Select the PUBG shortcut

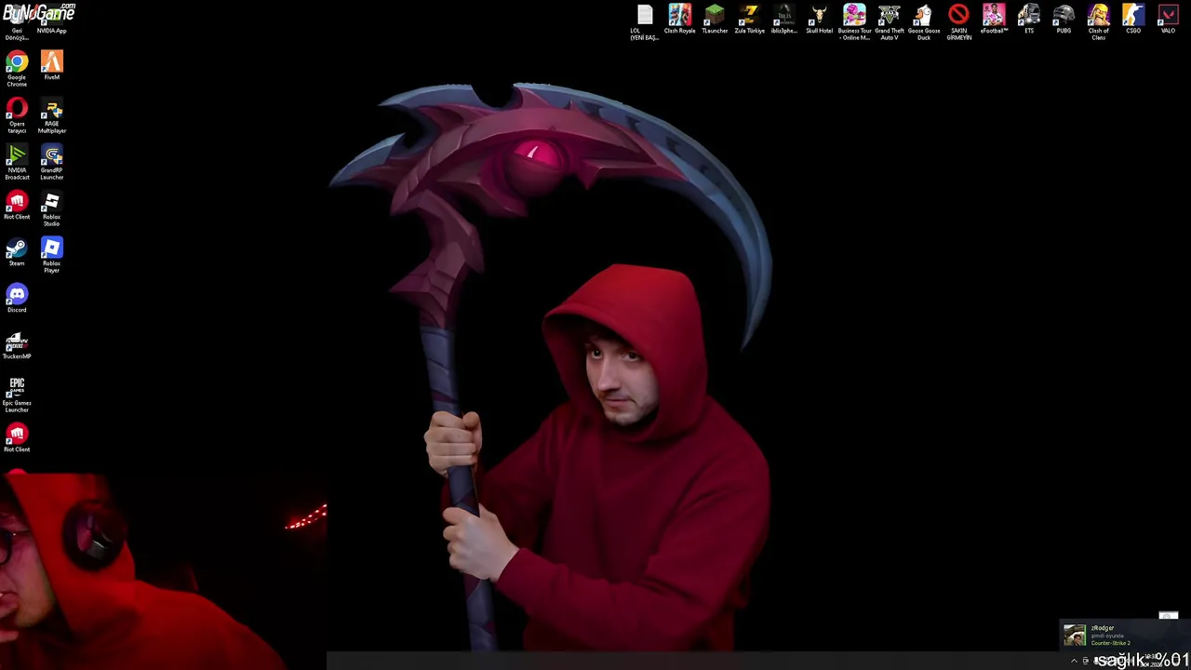coord(1064,20)
